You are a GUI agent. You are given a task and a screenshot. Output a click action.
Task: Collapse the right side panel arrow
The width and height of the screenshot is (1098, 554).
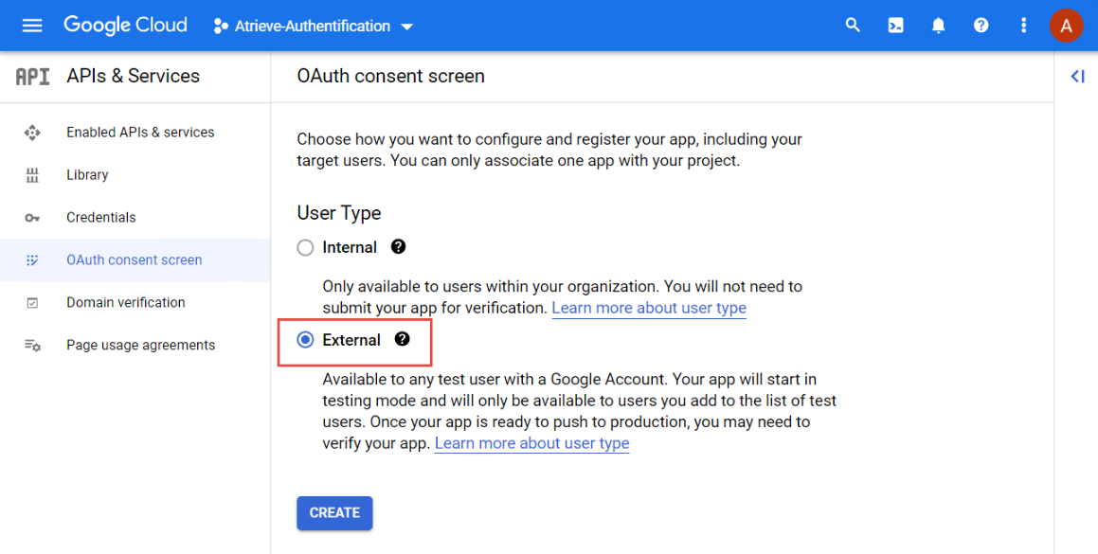pos(1077,77)
